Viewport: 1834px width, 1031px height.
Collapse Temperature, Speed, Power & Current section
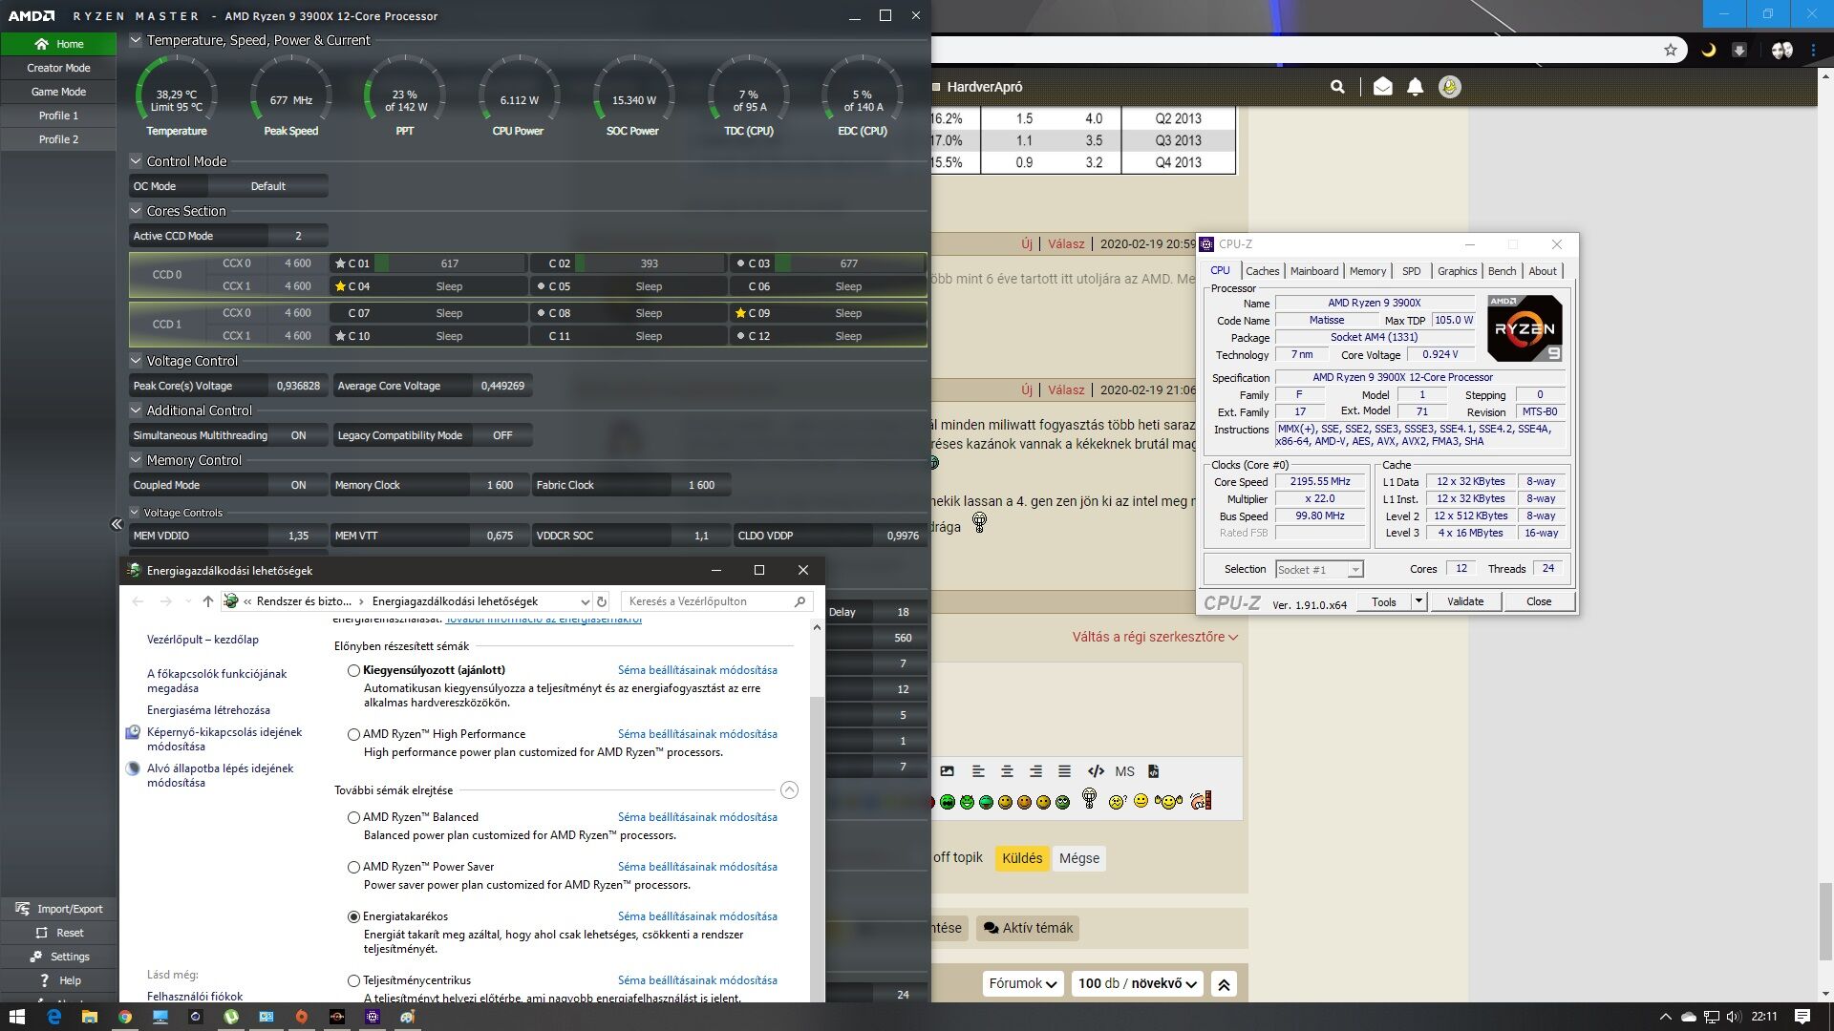[136, 40]
